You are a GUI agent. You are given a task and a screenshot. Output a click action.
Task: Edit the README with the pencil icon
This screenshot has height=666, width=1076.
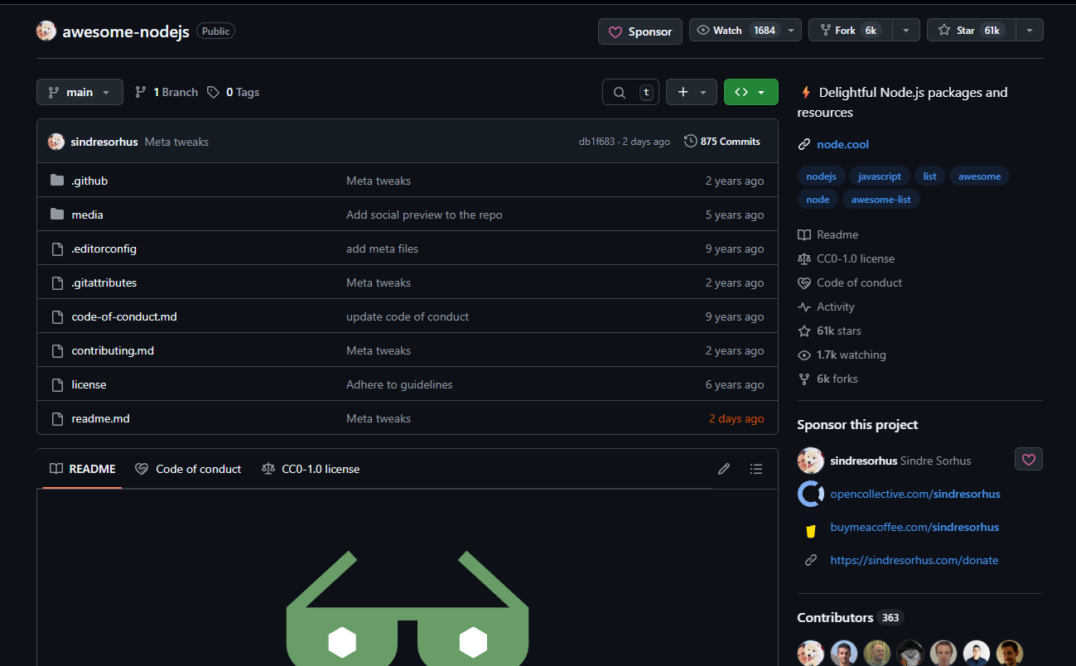(x=724, y=469)
